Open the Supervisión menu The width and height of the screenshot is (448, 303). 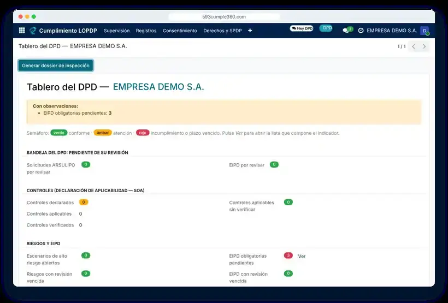click(x=116, y=31)
